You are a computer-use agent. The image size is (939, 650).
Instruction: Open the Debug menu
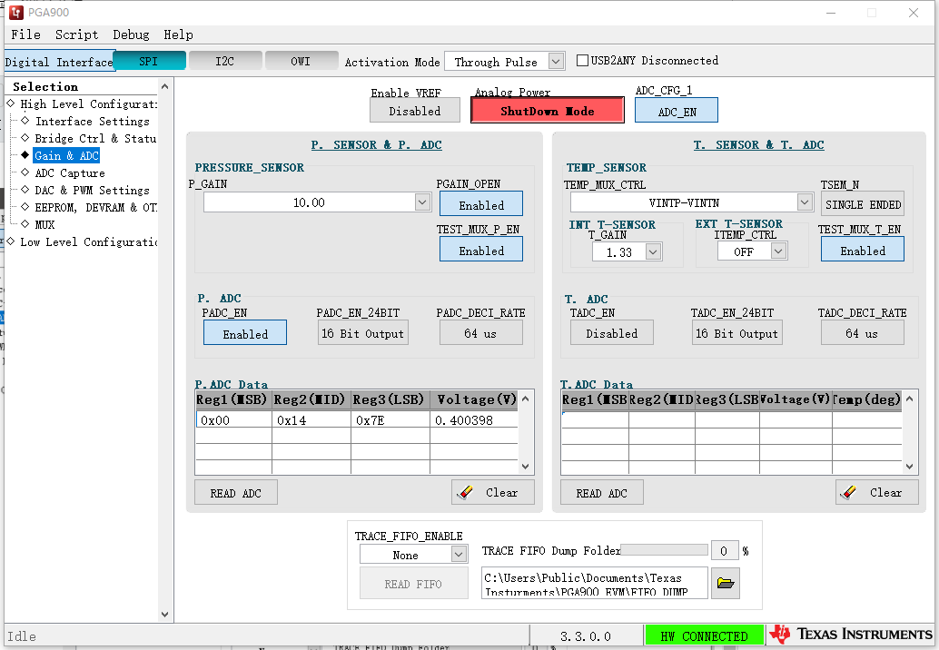pyautogui.click(x=131, y=34)
